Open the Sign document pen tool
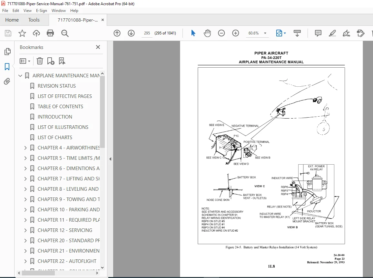Viewport: 373px width, 278px height. 346,33
